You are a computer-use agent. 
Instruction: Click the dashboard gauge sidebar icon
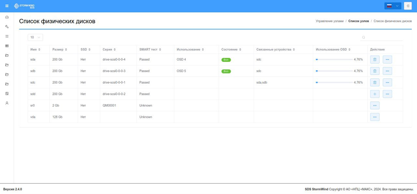7,17
